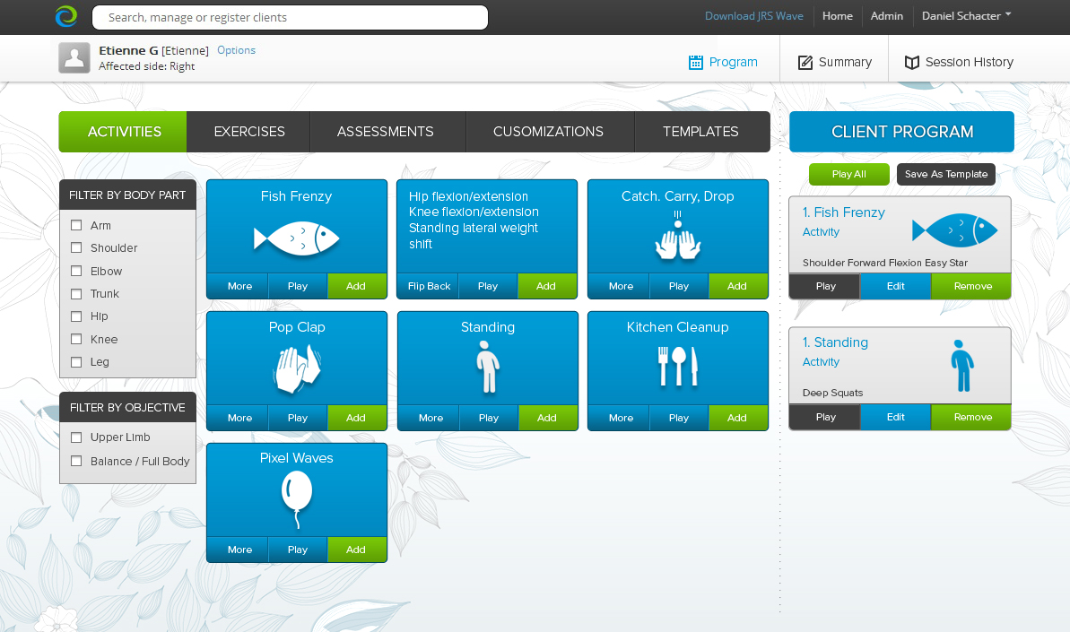This screenshot has height=632, width=1070.
Task: Click the Fish Frenzy fish icon
Action: pos(296,238)
